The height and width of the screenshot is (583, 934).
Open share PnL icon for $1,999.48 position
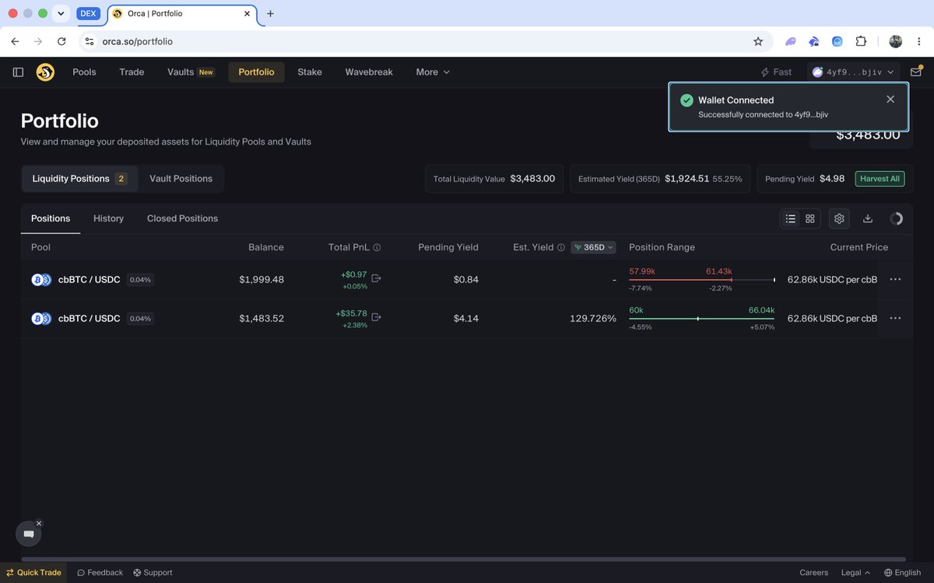377,278
